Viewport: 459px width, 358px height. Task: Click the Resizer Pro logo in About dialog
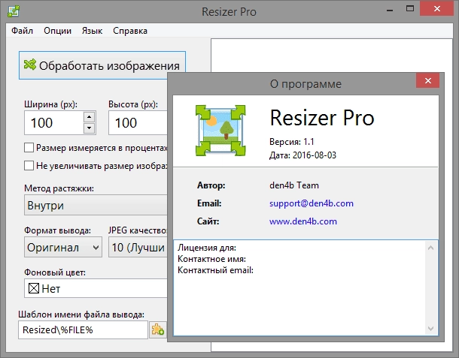pos(220,131)
